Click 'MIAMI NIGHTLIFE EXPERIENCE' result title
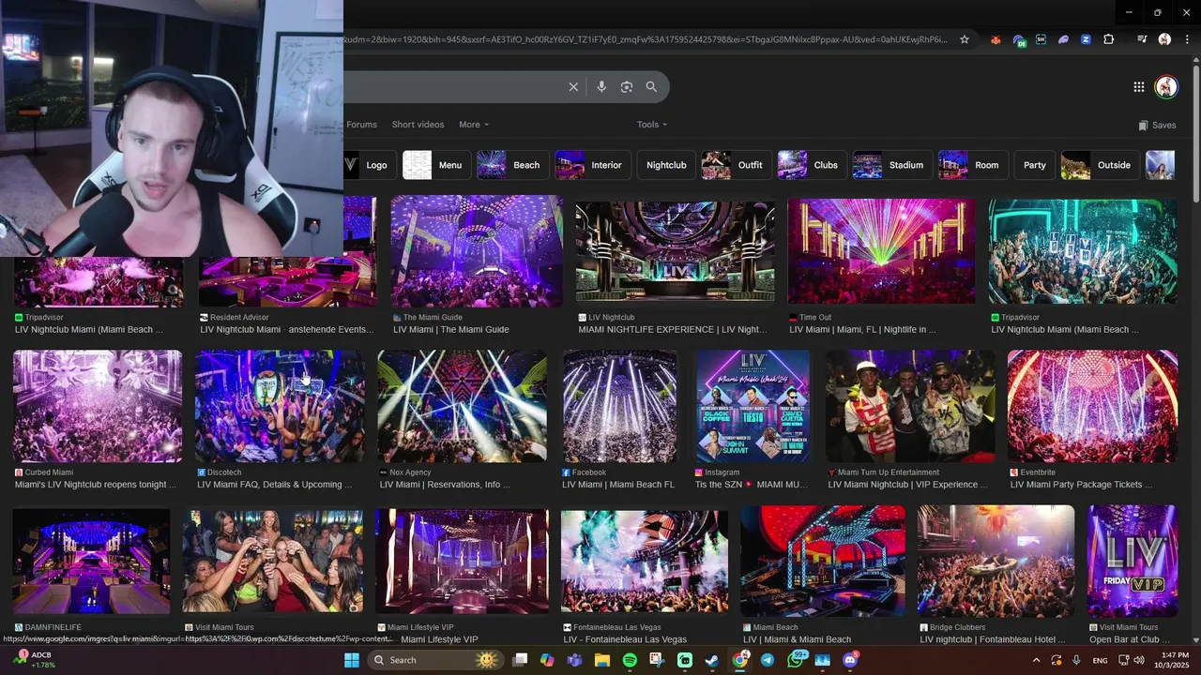Viewport: 1201px width, 675px height. [x=672, y=330]
